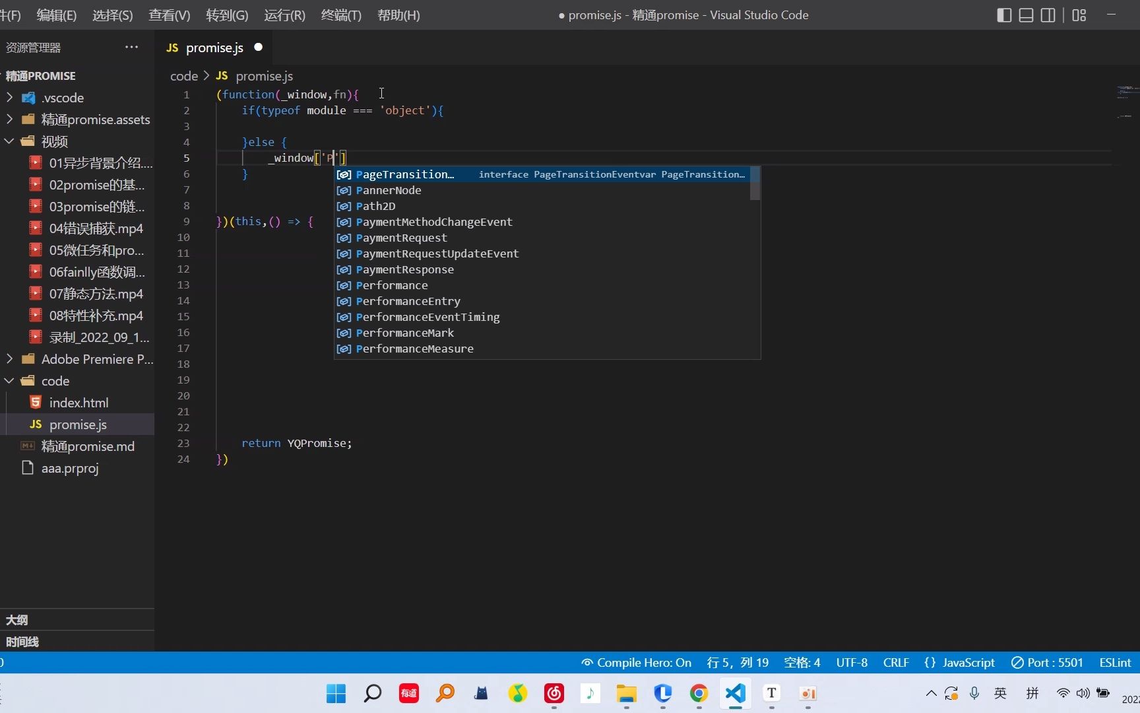
Task: Expand the 时间线 timeline section
Action: [x=77, y=642]
